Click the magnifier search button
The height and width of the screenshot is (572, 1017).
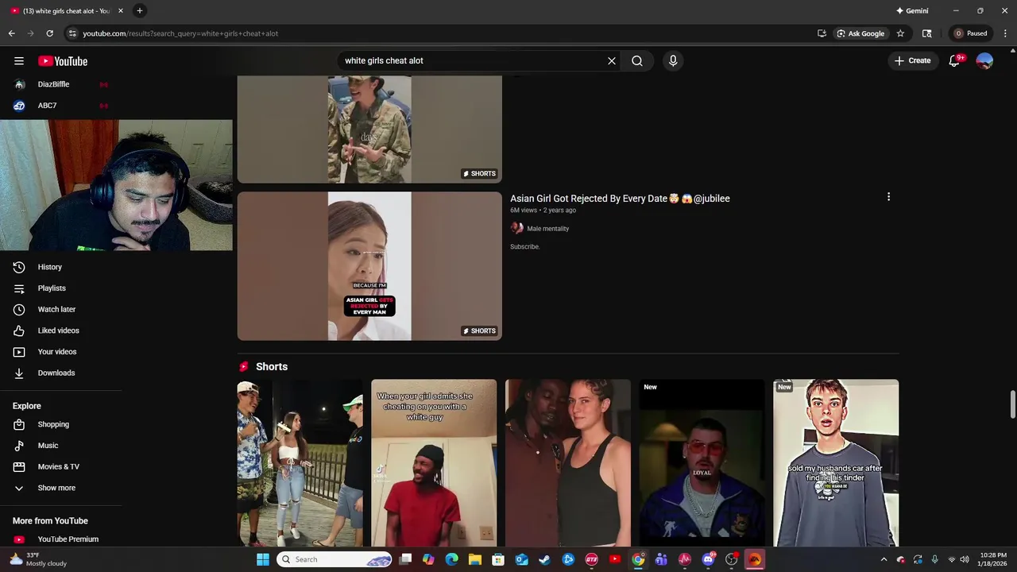point(637,60)
